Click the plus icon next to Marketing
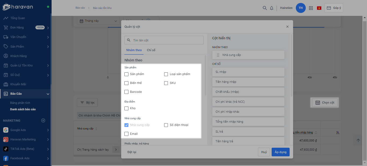 pyautogui.click(x=43, y=121)
